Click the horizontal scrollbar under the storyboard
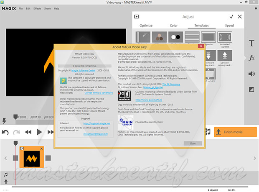 tap(130, 187)
